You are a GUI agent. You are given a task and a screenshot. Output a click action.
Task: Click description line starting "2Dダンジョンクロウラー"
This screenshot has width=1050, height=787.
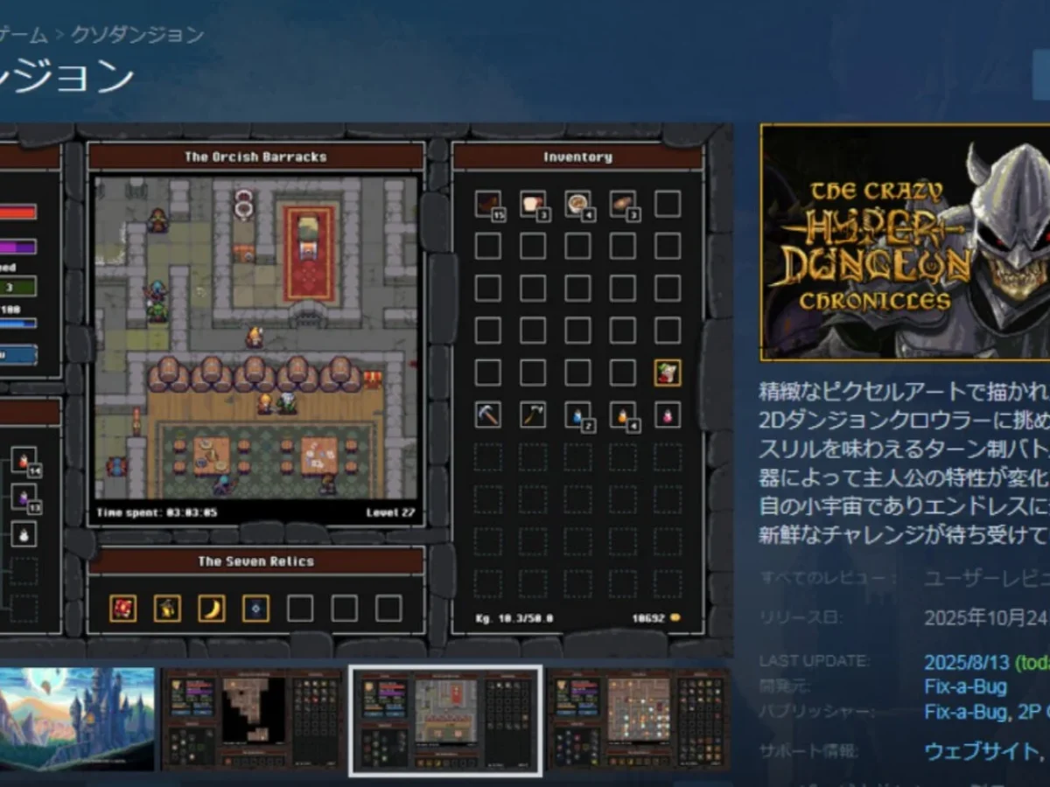904,421
